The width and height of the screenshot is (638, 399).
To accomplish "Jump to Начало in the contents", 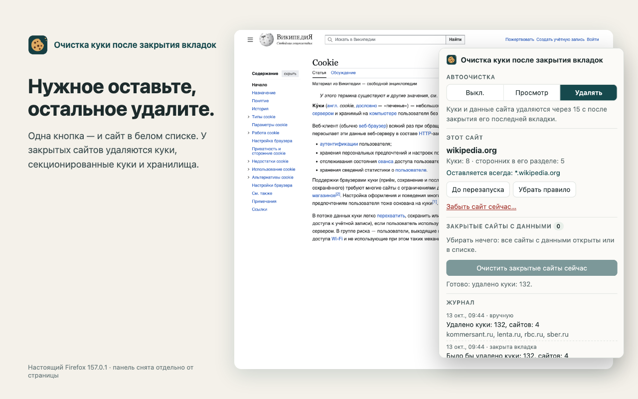I will click(259, 85).
